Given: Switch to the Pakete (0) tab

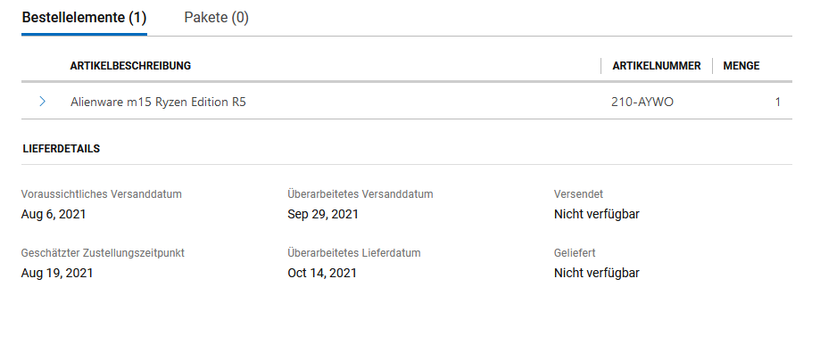Looking at the screenshot, I should tap(216, 18).
